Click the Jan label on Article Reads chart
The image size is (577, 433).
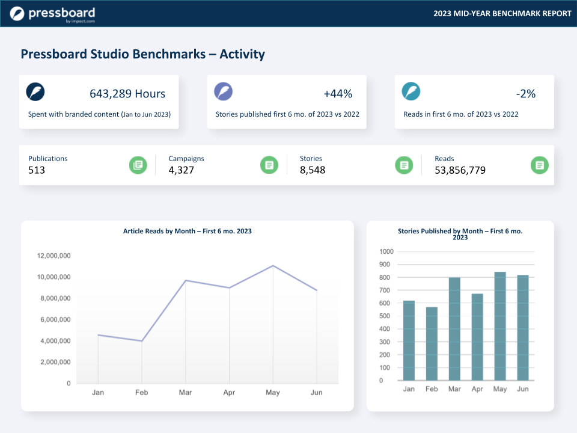point(98,392)
